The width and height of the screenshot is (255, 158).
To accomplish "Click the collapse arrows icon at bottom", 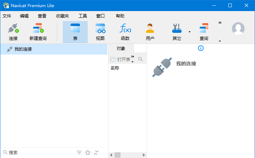I will click(x=96, y=153).
